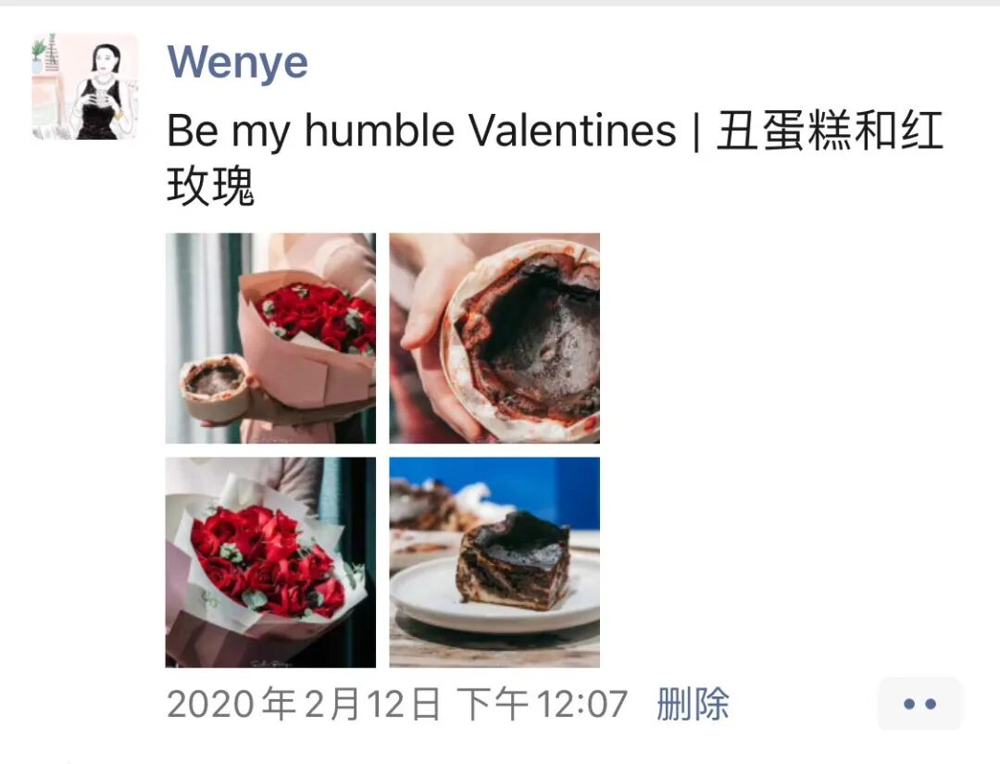Click the post time 下午12:07

pyautogui.click(x=542, y=704)
